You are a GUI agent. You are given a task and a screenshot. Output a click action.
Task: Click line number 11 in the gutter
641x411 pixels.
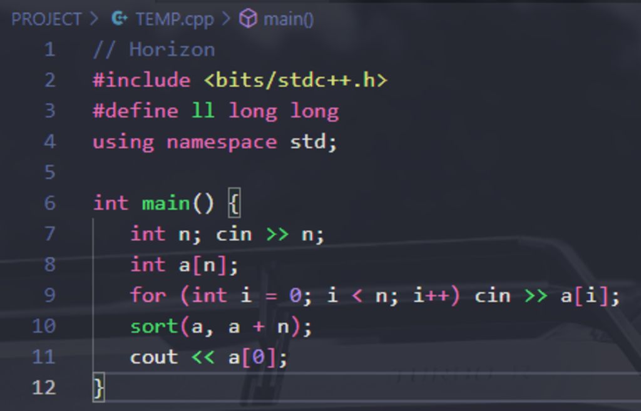click(x=44, y=357)
